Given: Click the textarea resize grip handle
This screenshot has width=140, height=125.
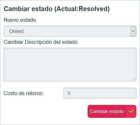Looking at the screenshot, I should (x=134, y=79).
